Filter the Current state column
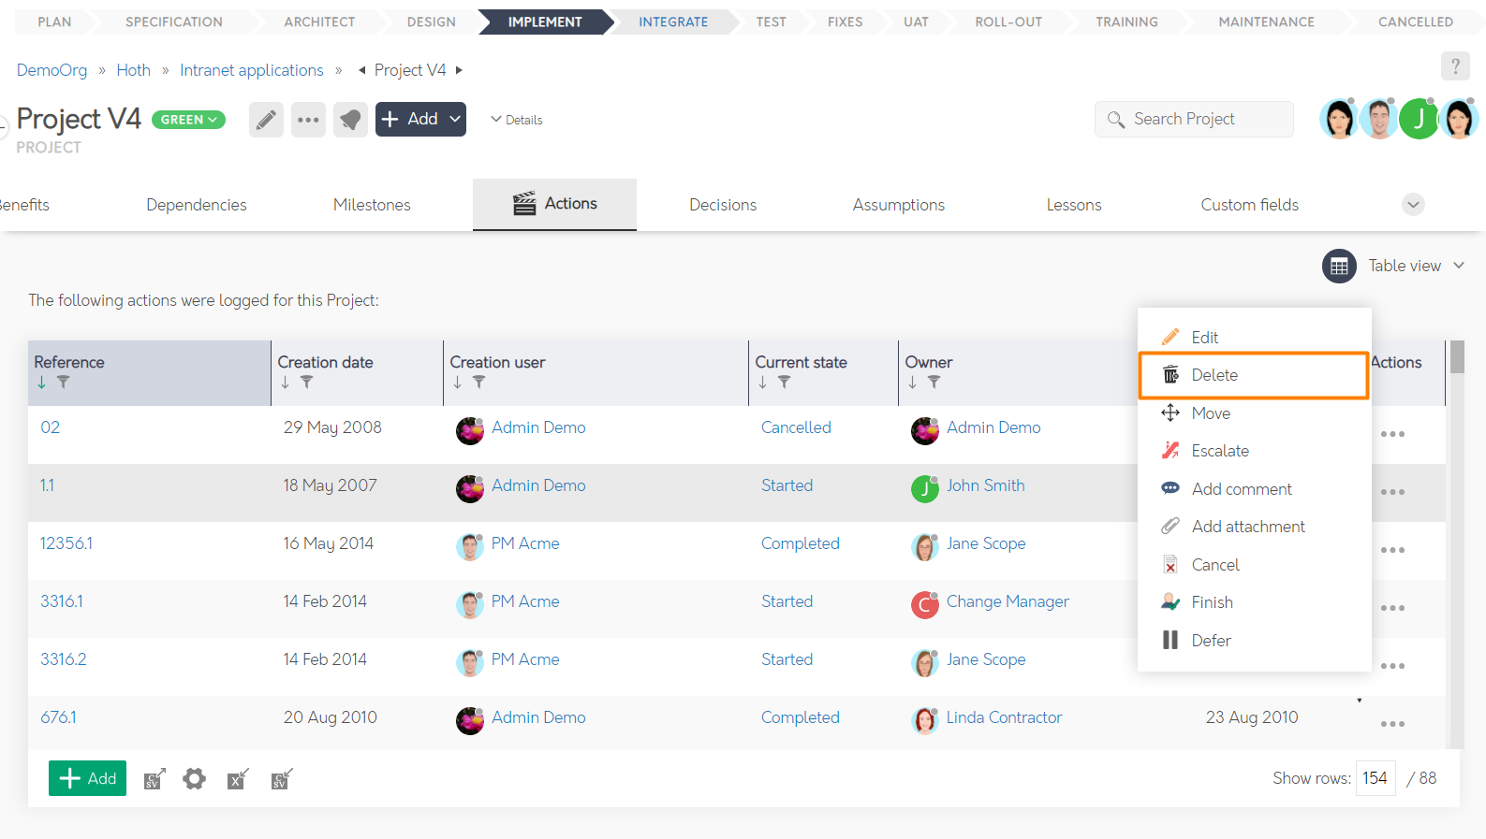This screenshot has width=1486, height=839. pyautogui.click(x=784, y=383)
